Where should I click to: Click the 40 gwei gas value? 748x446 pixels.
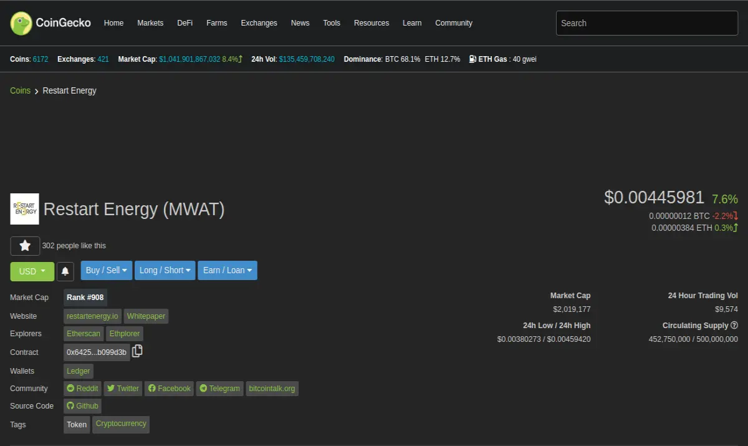(x=524, y=59)
